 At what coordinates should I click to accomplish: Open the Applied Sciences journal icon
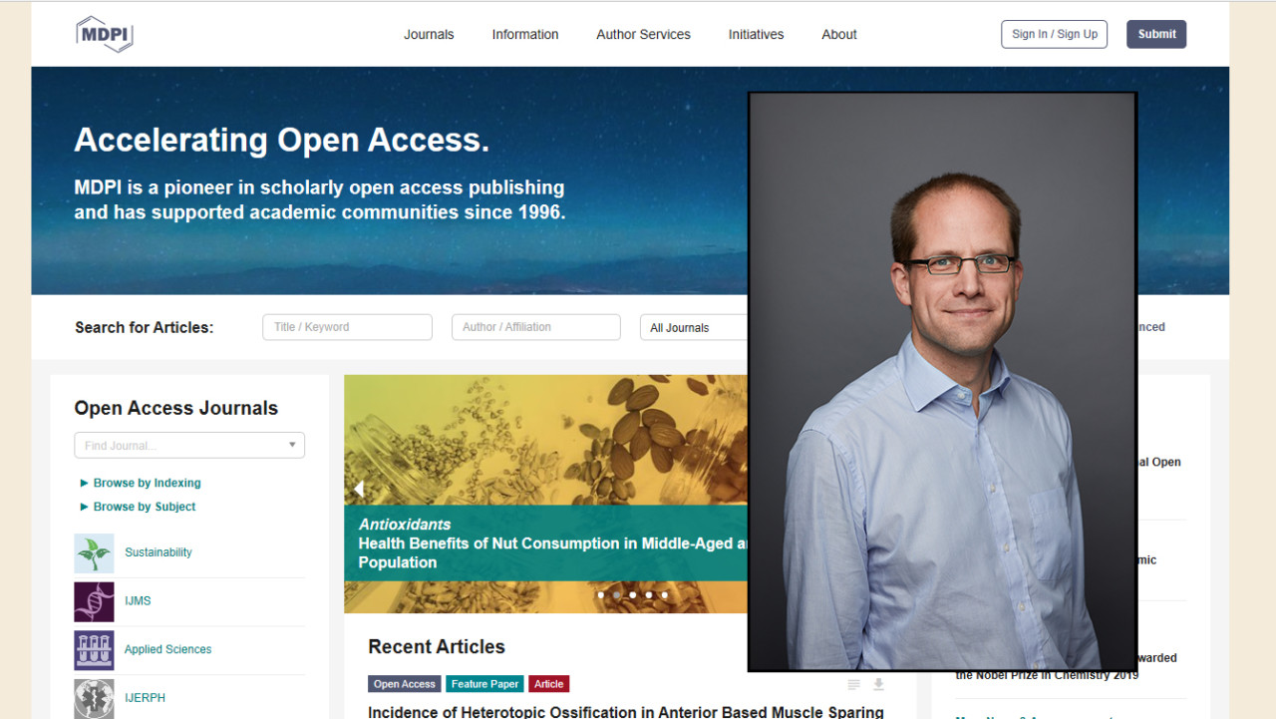[x=94, y=650]
